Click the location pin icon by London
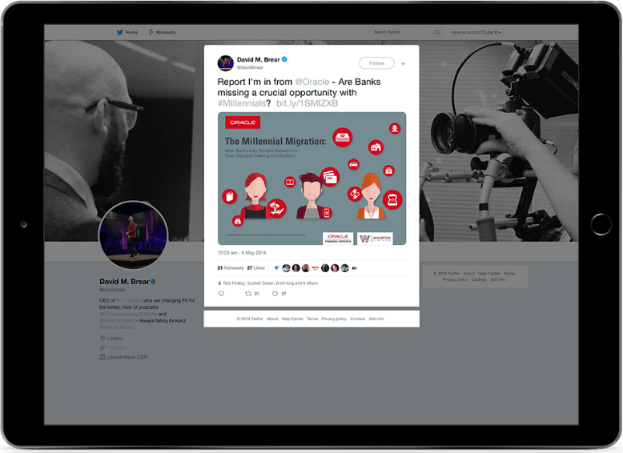The height and width of the screenshot is (453, 623). pos(102,339)
